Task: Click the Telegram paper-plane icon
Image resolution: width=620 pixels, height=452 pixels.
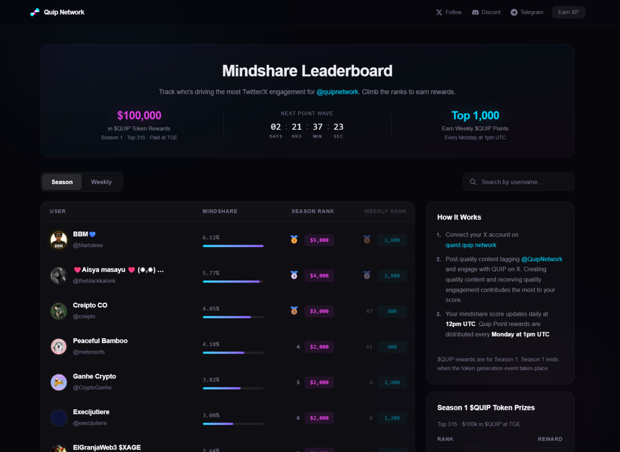Action: click(x=514, y=12)
